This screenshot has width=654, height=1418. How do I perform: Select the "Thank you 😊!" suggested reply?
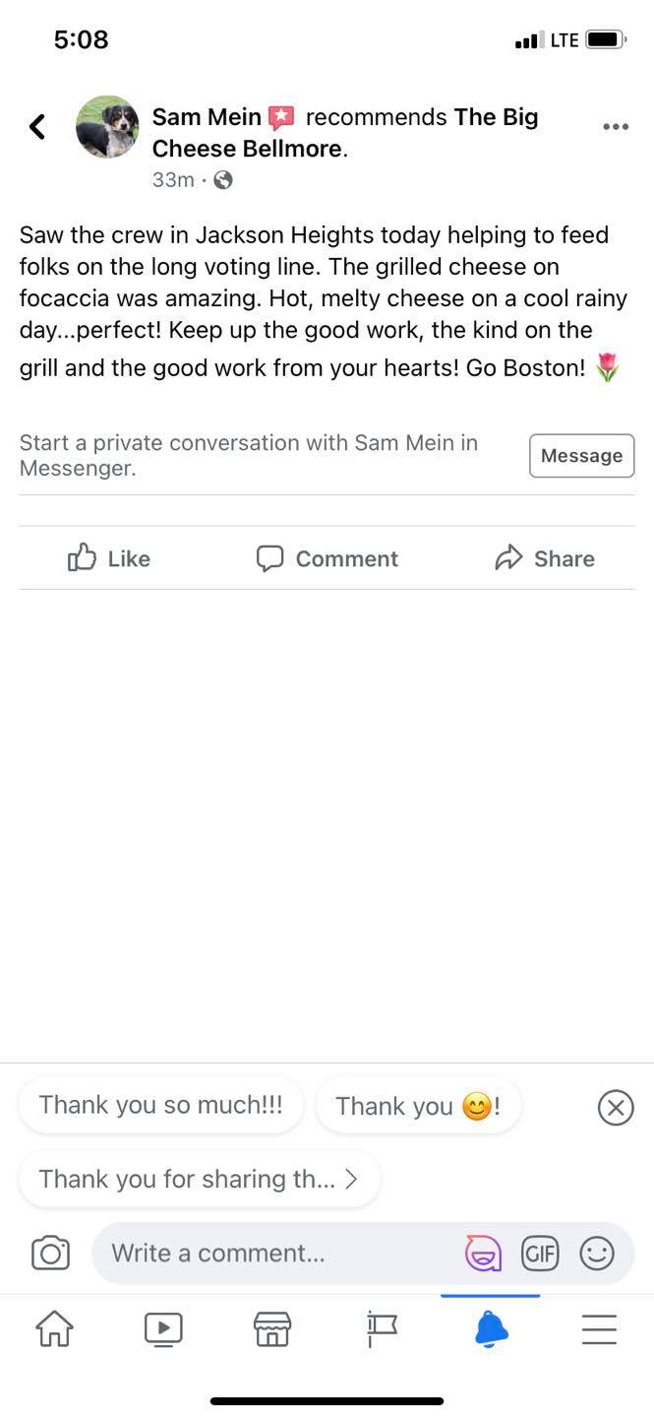pos(418,1106)
